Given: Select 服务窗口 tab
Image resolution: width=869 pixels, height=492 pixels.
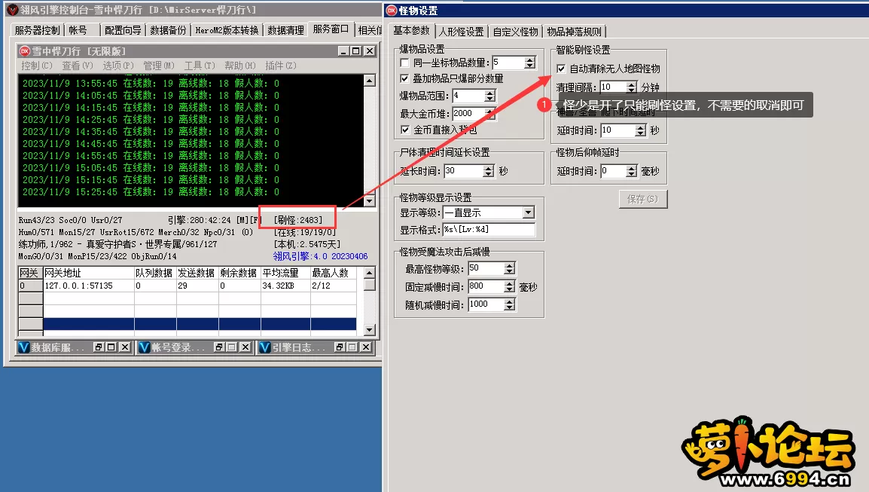Looking at the screenshot, I should pyautogui.click(x=331, y=29).
